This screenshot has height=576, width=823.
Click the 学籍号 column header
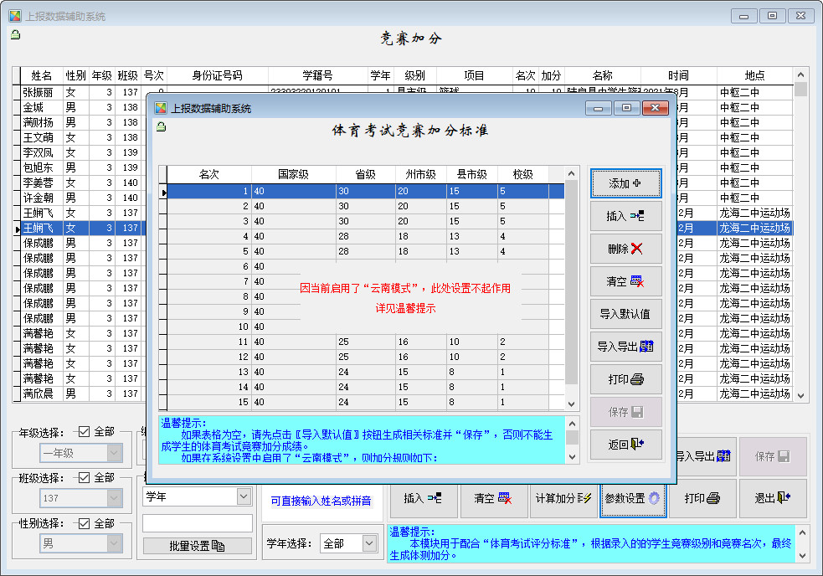[317, 75]
